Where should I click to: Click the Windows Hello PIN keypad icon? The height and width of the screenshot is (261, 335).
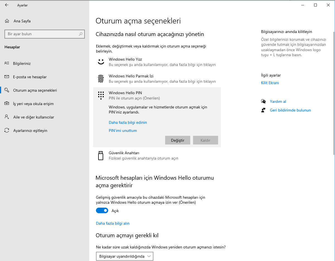click(101, 95)
